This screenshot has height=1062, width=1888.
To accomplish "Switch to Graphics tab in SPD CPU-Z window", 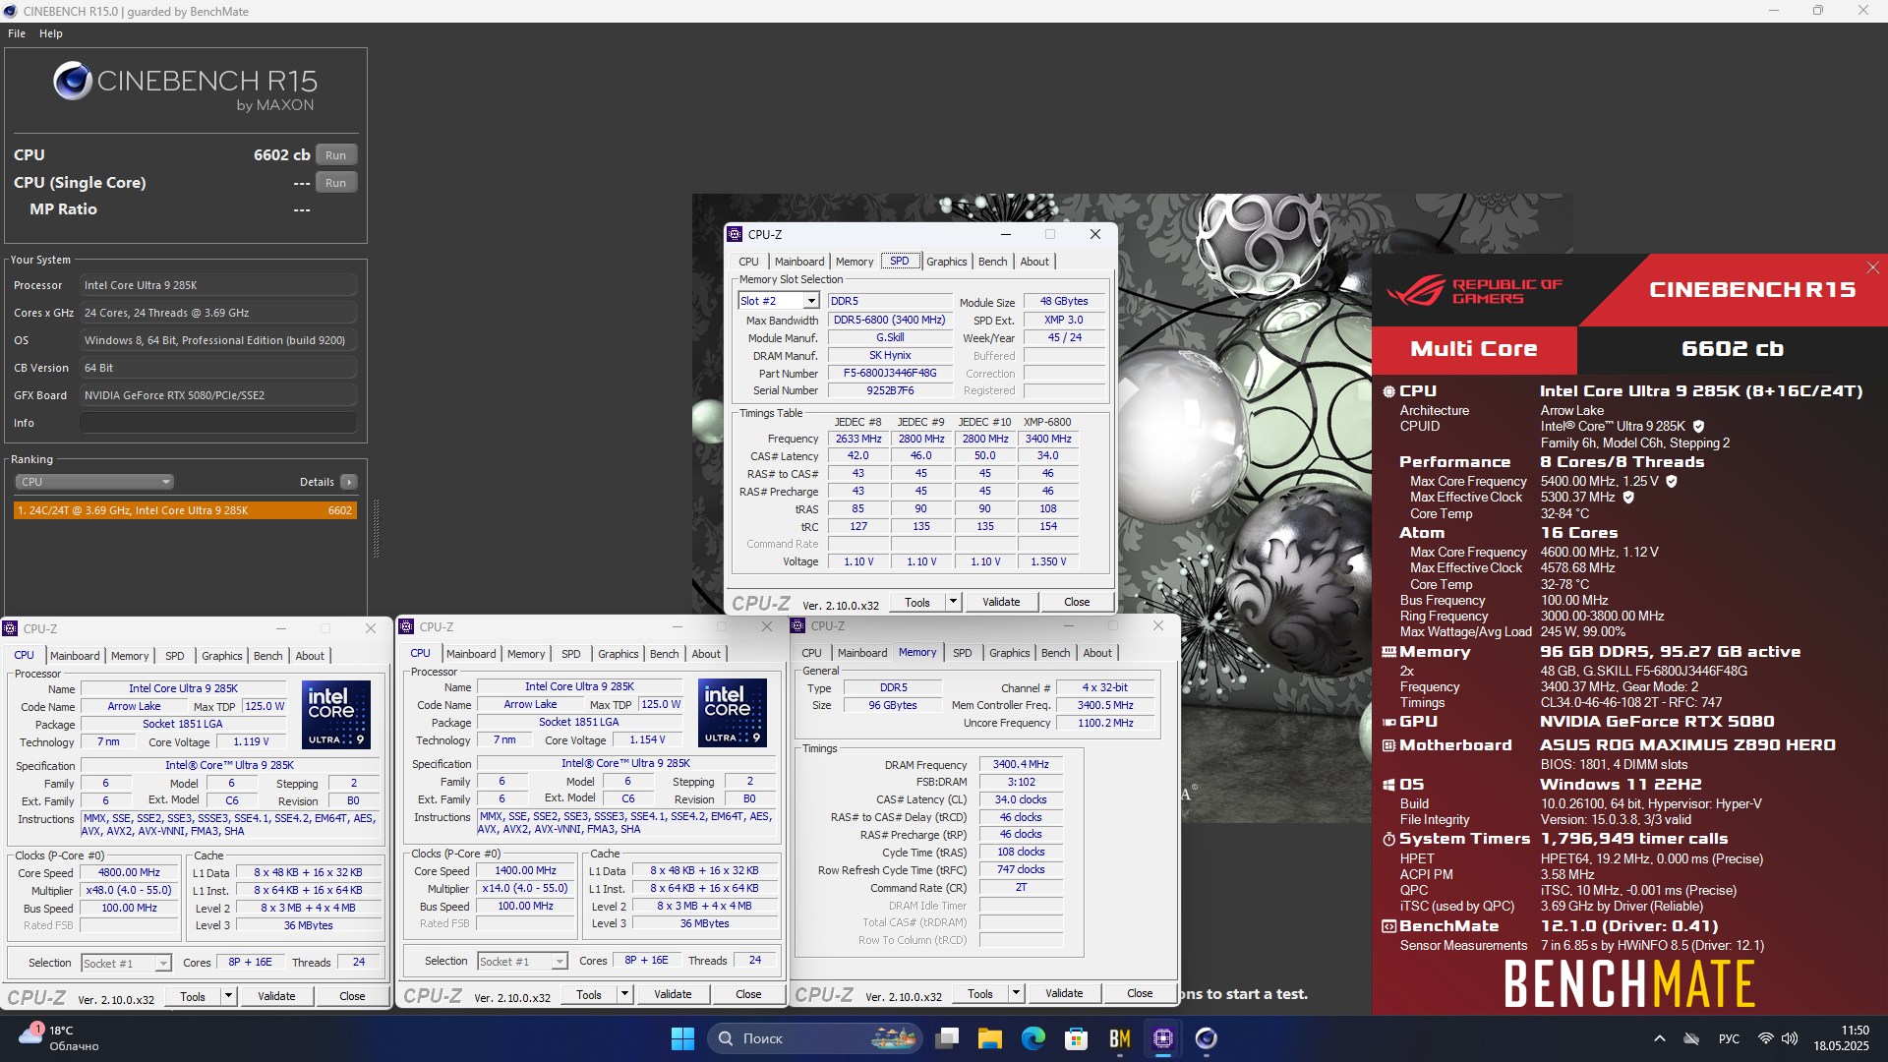I will tap(947, 262).
